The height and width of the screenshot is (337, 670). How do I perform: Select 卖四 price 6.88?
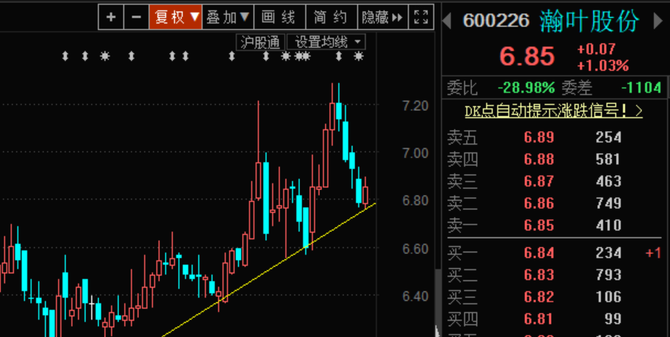point(539,159)
